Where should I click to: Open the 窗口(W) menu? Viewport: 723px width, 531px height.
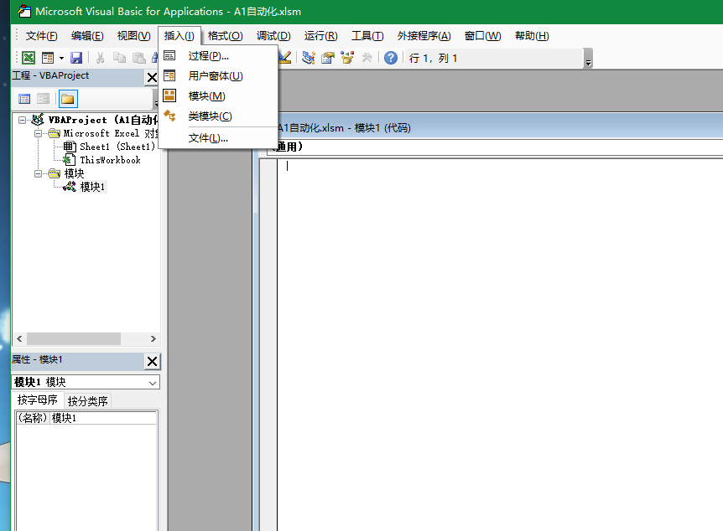click(x=482, y=36)
